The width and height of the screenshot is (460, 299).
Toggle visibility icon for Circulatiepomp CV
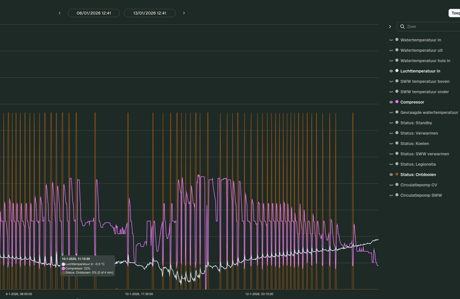pyautogui.click(x=391, y=185)
